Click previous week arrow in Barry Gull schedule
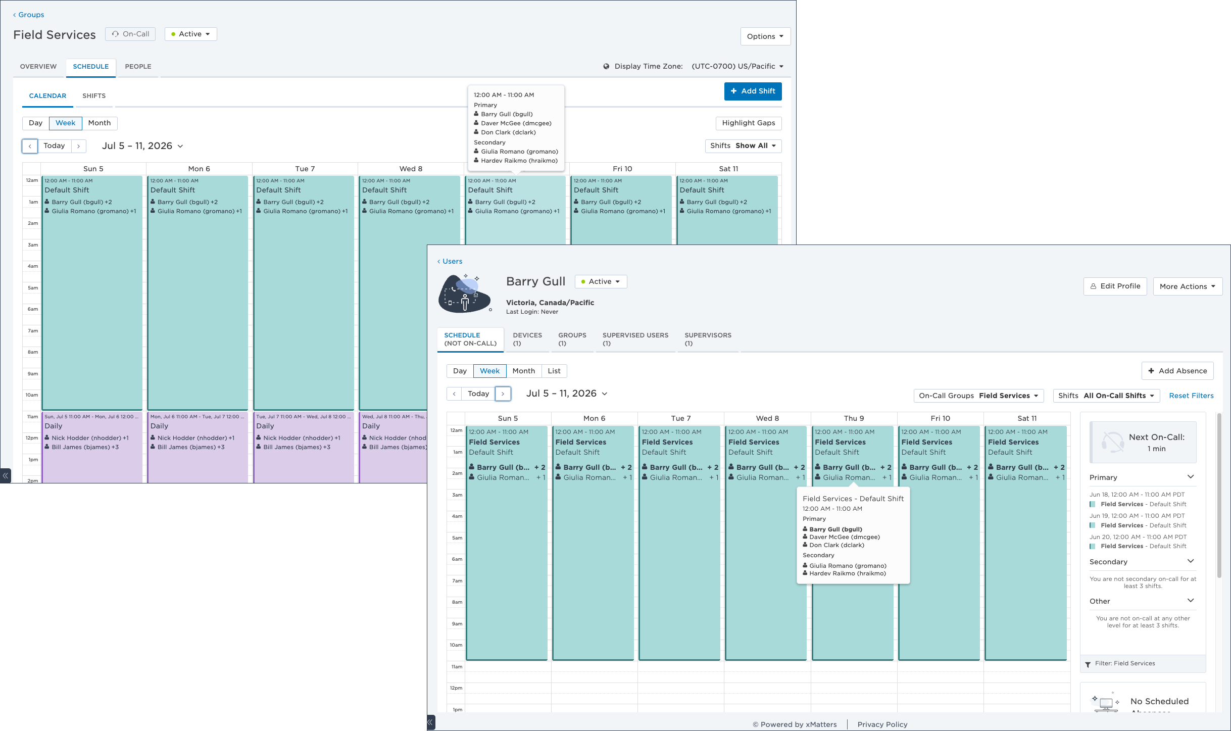Image resolution: width=1231 pixels, height=731 pixels. click(x=454, y=394)
